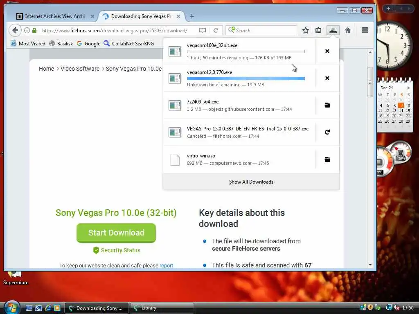Click page scrollbar up arrow
The height and width of the screenshot is (314, 419).
tap(370, 52)
